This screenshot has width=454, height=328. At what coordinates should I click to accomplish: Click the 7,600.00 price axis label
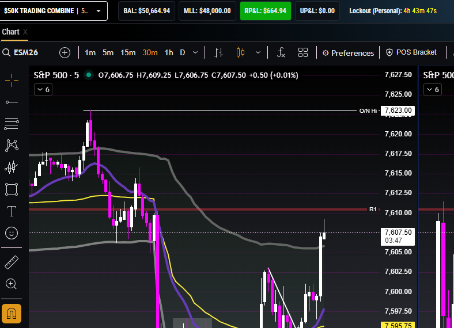tap(398, 292)
